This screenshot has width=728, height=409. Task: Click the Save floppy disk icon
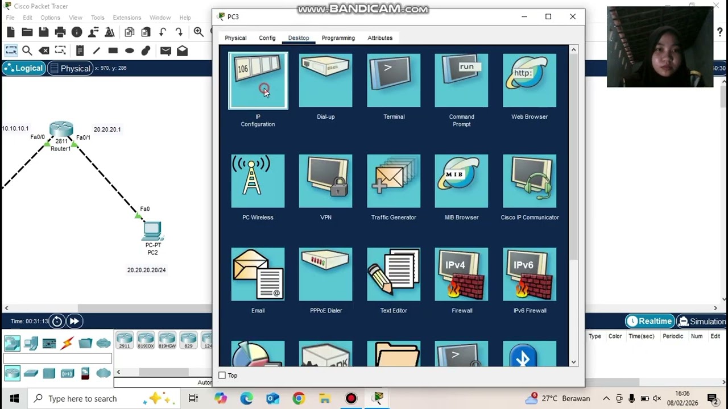point(43,32)
